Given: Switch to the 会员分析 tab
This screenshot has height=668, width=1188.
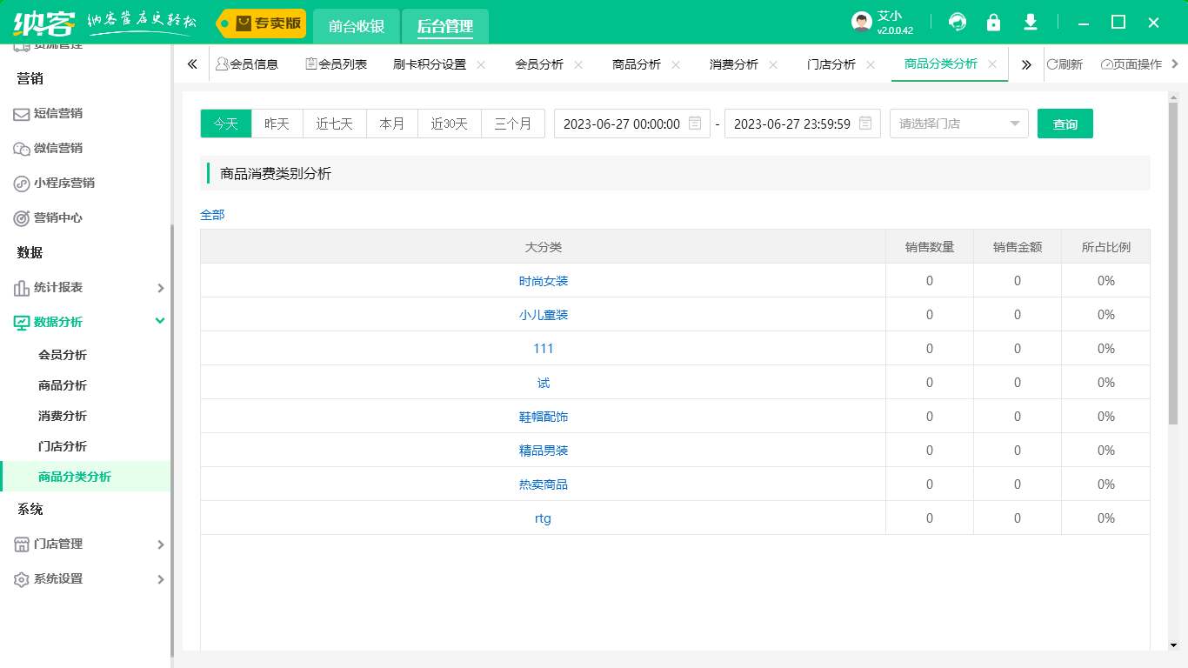Looking at the screenshot, I should point(539,64).
